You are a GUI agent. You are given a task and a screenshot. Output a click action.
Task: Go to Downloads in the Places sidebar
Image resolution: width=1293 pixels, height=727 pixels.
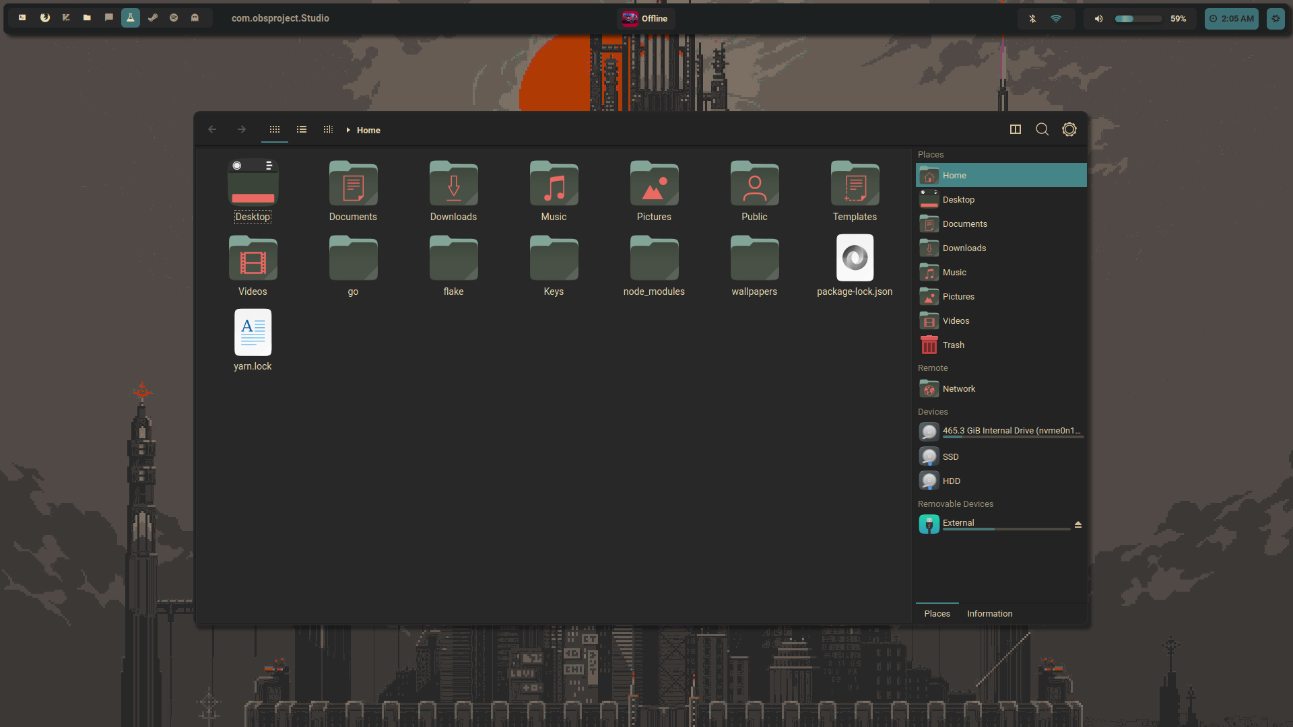point(1001,248)
